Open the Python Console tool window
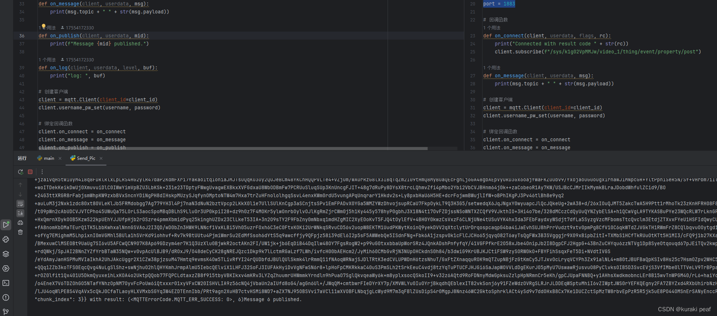Viewport: 717px width, 316px height. pos(6,239)
